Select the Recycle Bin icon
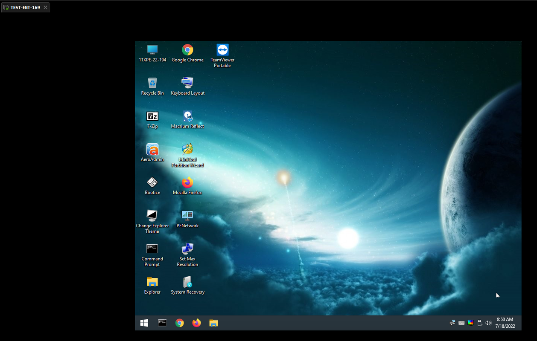537x341 pixels. click(x=152, y=87)
